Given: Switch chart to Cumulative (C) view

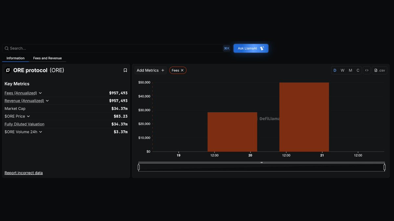Looking at the screenshot, I should coord(358,70).
